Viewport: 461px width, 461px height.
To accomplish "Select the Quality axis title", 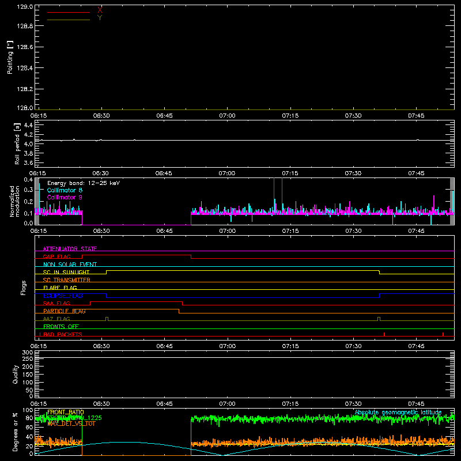I will [x=16, y=374].
